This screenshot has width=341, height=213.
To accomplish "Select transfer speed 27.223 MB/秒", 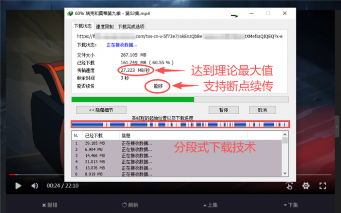I will 135,70.
